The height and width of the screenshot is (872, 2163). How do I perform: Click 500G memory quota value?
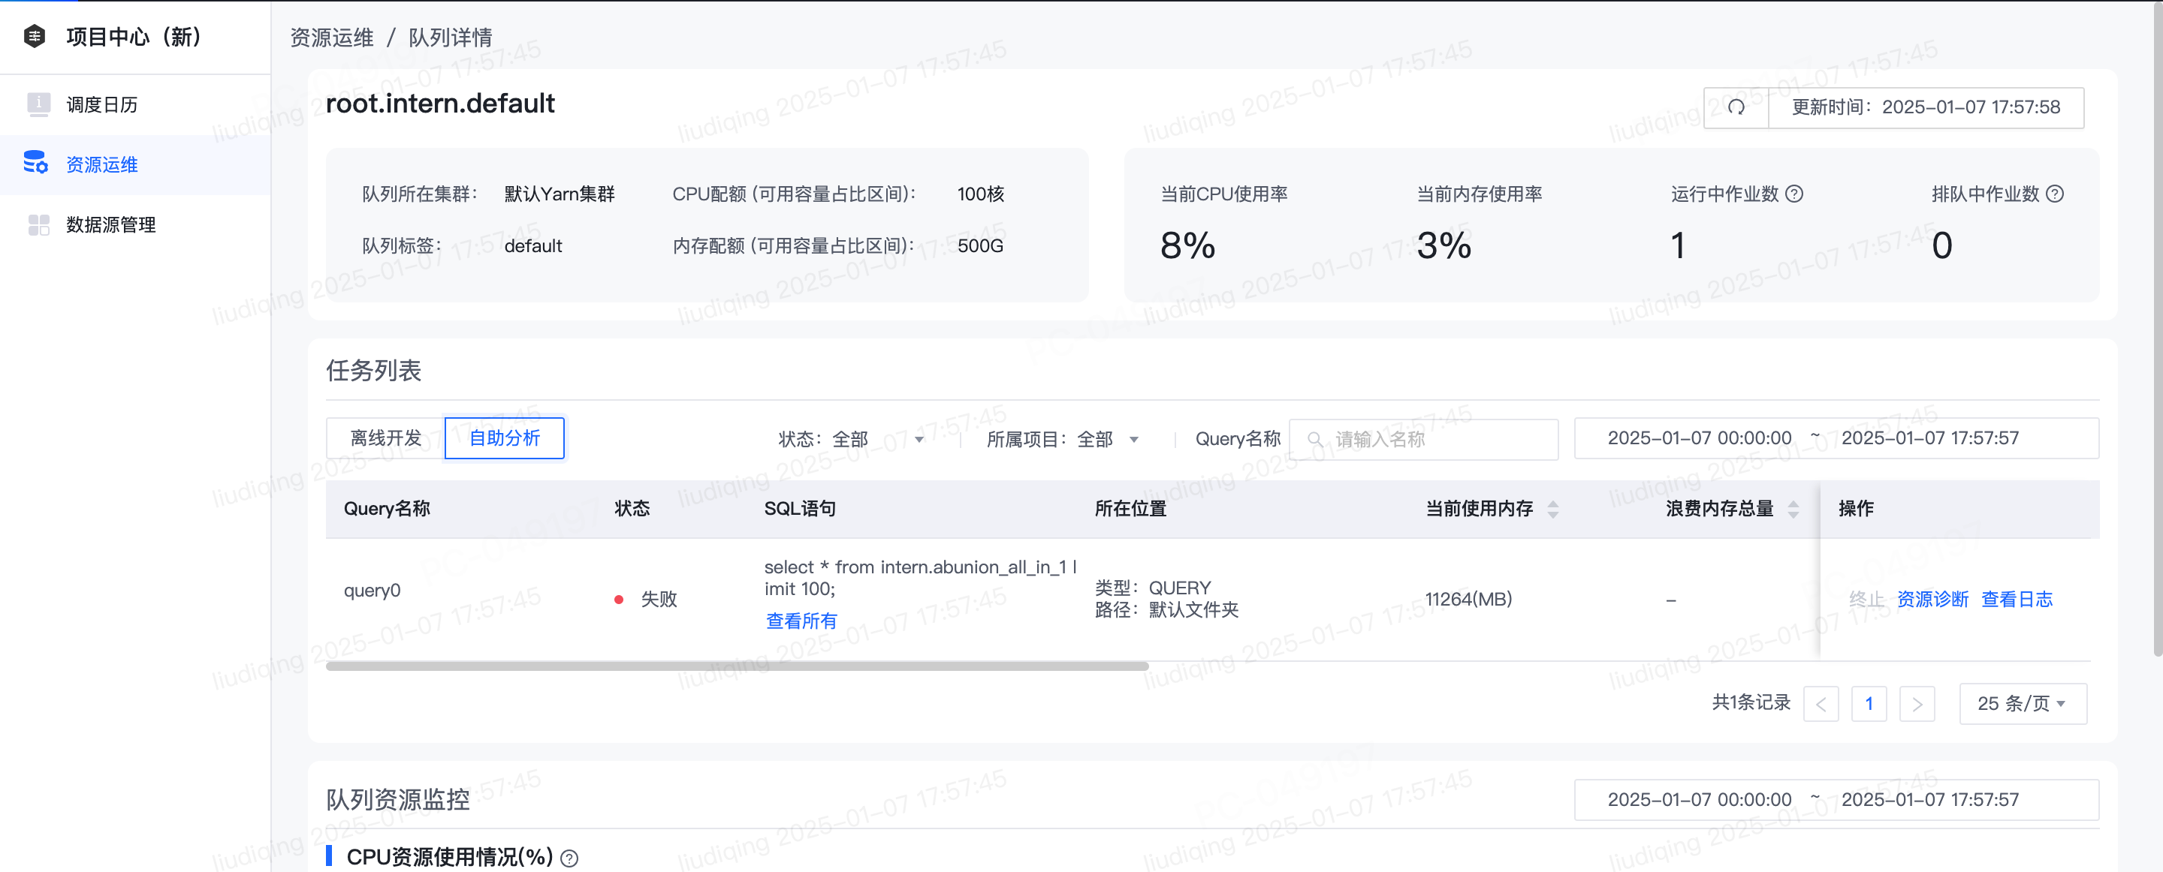click(980, 246)
